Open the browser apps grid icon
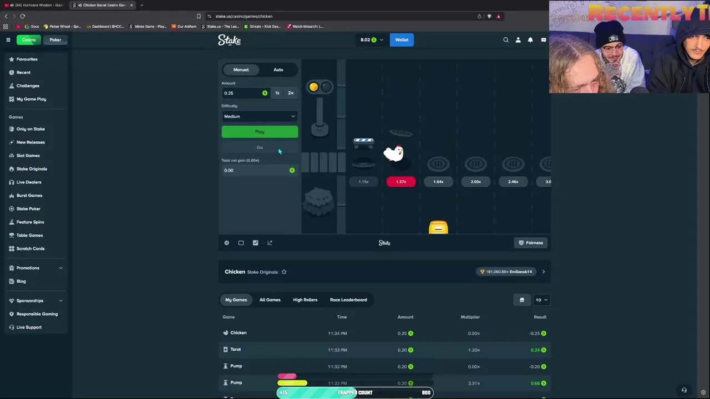Image resolution: width=710 pixels, height=399 pixels. 6,26
